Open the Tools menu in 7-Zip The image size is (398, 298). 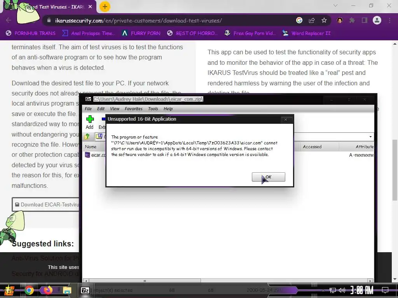click(x=153, y=109)
